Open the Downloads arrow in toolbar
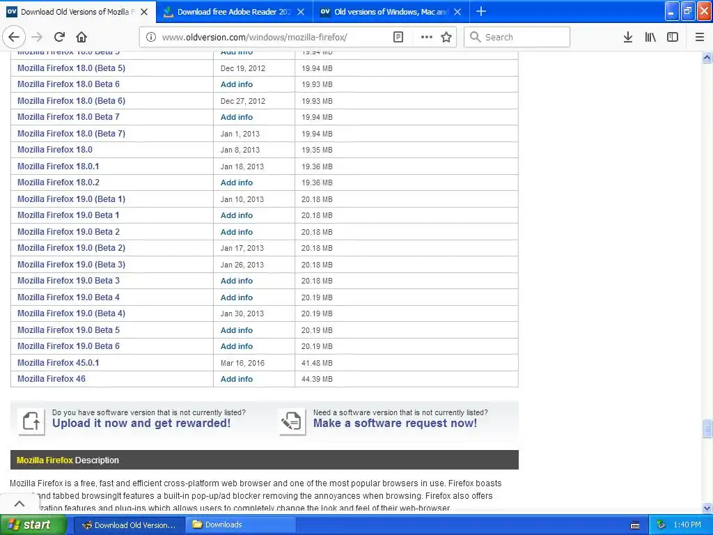The height and width of the screenshot is (535, 713). (628, 37)
